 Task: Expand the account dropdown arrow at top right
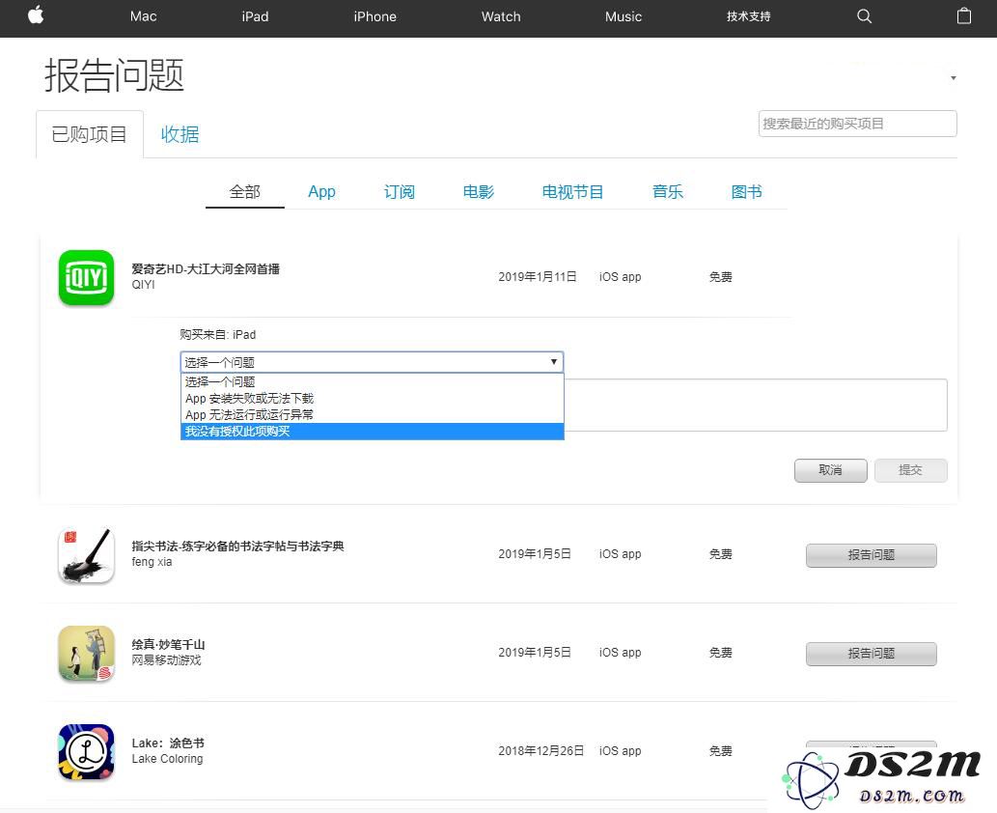(x=954, y=78)
